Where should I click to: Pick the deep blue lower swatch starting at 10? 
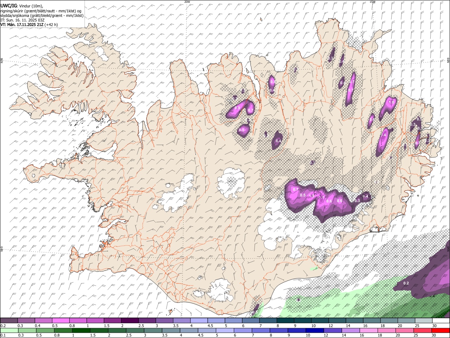[315, 330]
